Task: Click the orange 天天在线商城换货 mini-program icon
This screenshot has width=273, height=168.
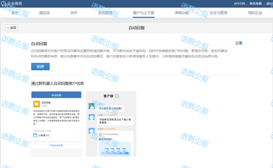Action: pos(100,134)
